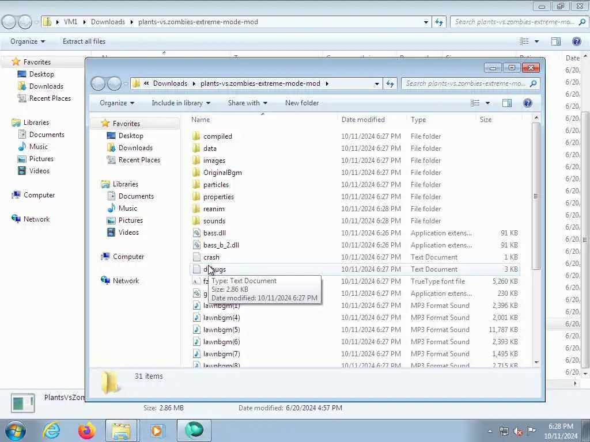Show the preview pane in front window

tap(507, 102)
